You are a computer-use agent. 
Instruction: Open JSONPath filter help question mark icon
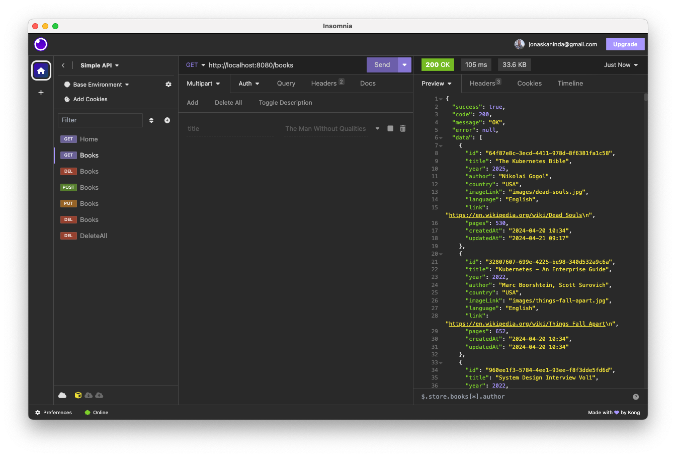coord(636,397)
